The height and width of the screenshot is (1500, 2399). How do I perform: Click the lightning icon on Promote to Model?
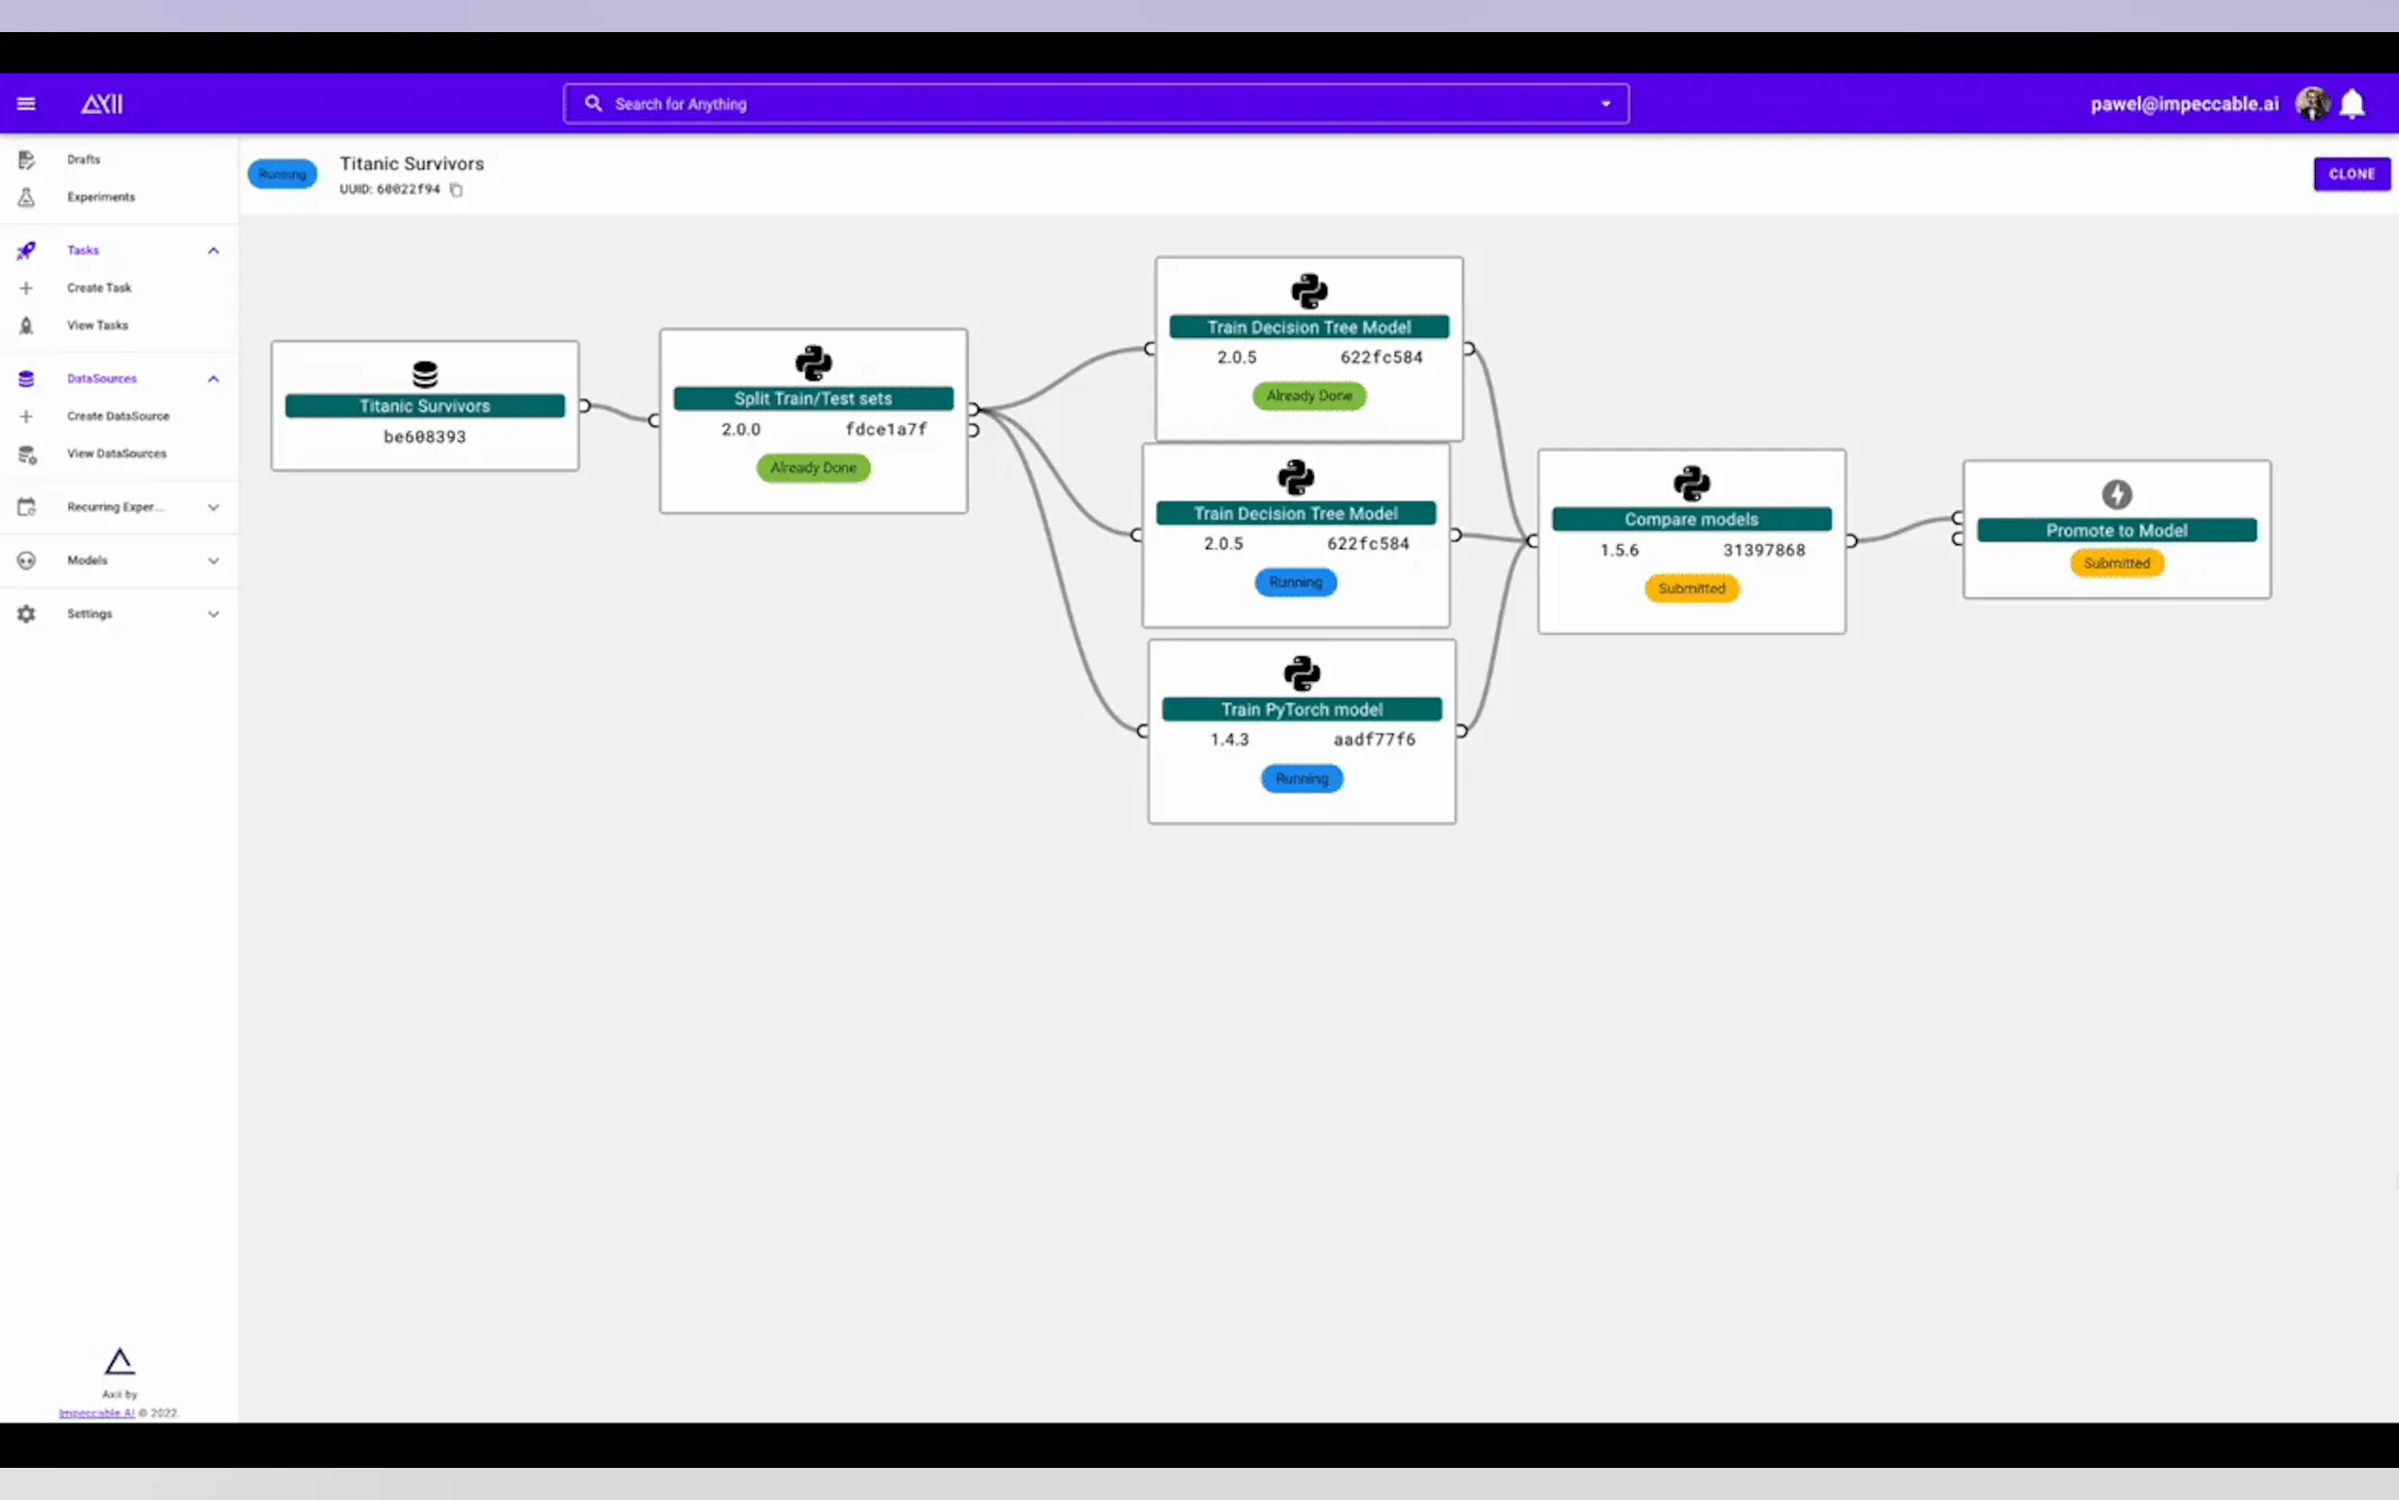click(x=2116, y=494)
